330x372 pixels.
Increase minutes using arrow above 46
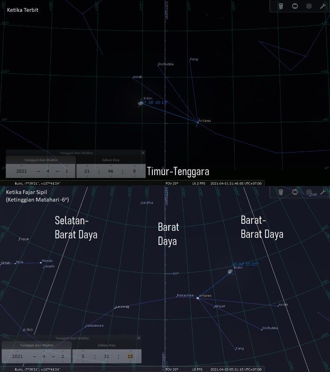pyautogui.click(x=111, y=166)
